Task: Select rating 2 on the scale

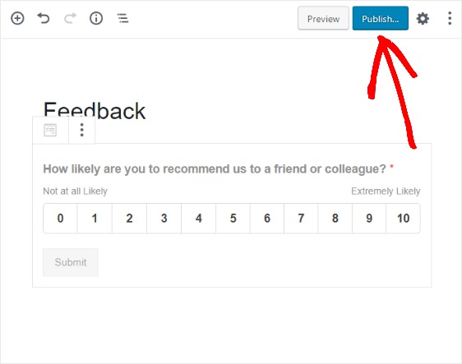Action: [x=129, y=219]
